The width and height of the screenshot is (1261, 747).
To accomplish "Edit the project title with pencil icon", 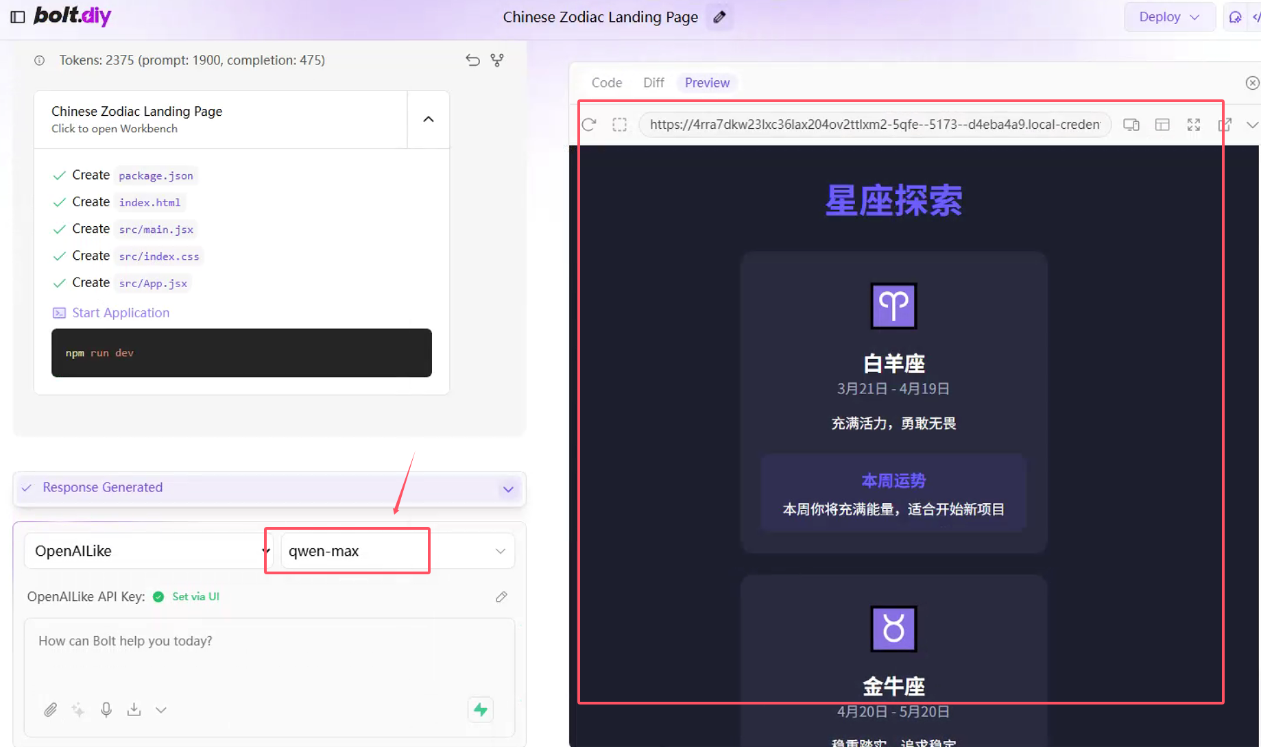I will coord(719,17).
